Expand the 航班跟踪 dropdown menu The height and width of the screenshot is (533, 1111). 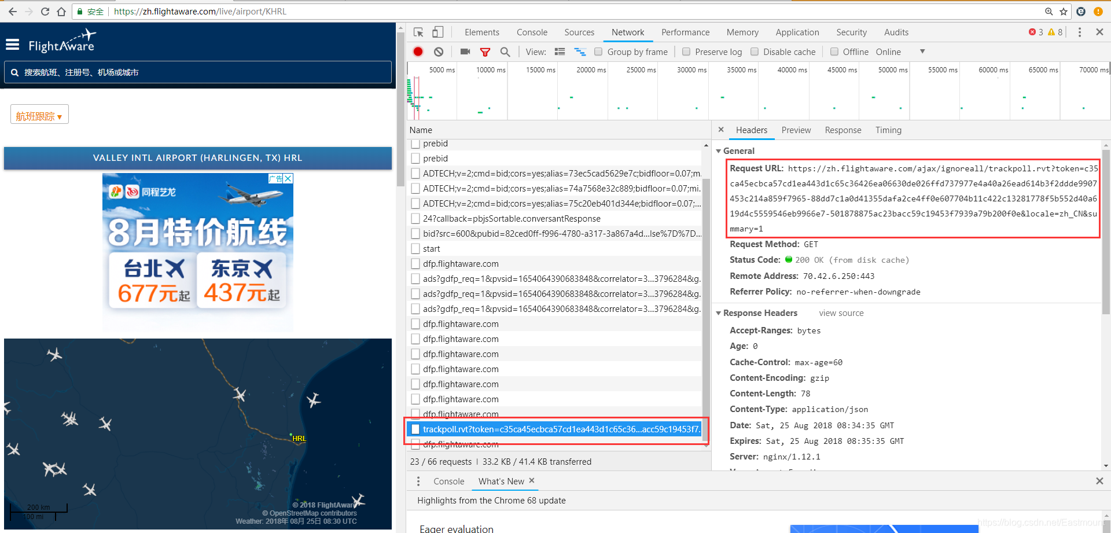point(39,116)
